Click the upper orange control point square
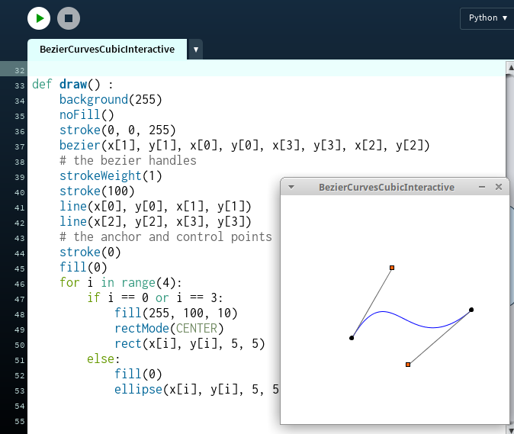Viewport: 514px width, 434px height. (392, 268)
